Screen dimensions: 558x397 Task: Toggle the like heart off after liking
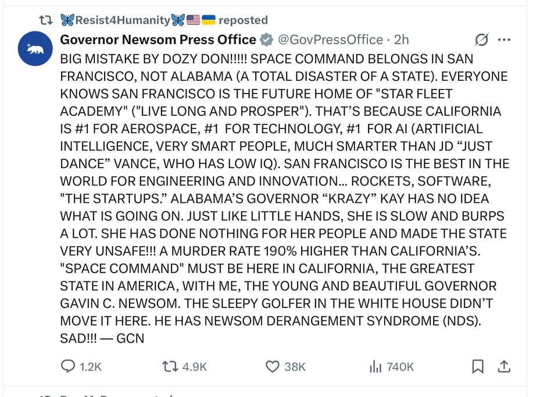point(271,366)
